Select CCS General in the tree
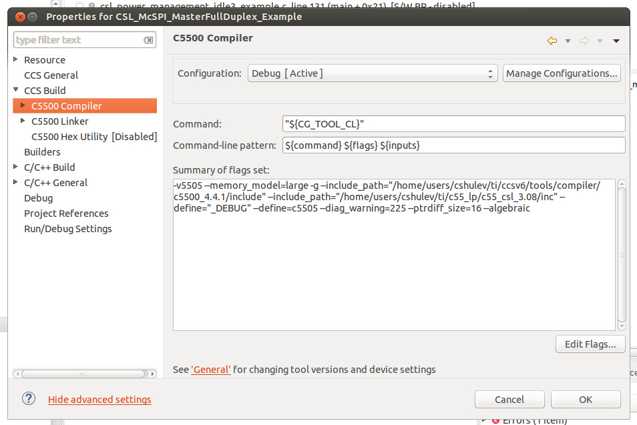The image size is (637, 425). 51,75
